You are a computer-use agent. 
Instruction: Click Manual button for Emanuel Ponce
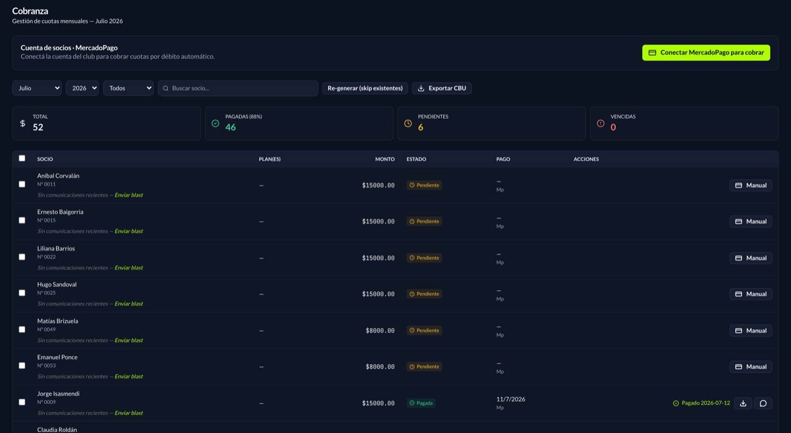[751, 367]
